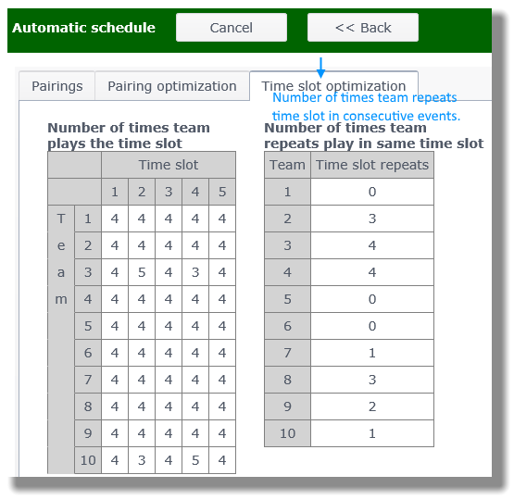Select team 10 time slot 2 value 3
Viewport: 514px width, 500px height.
(142, 460)
